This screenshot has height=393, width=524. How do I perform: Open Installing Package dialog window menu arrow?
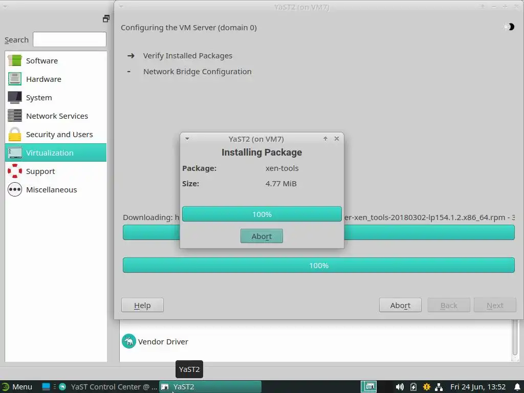click(187, 139)
